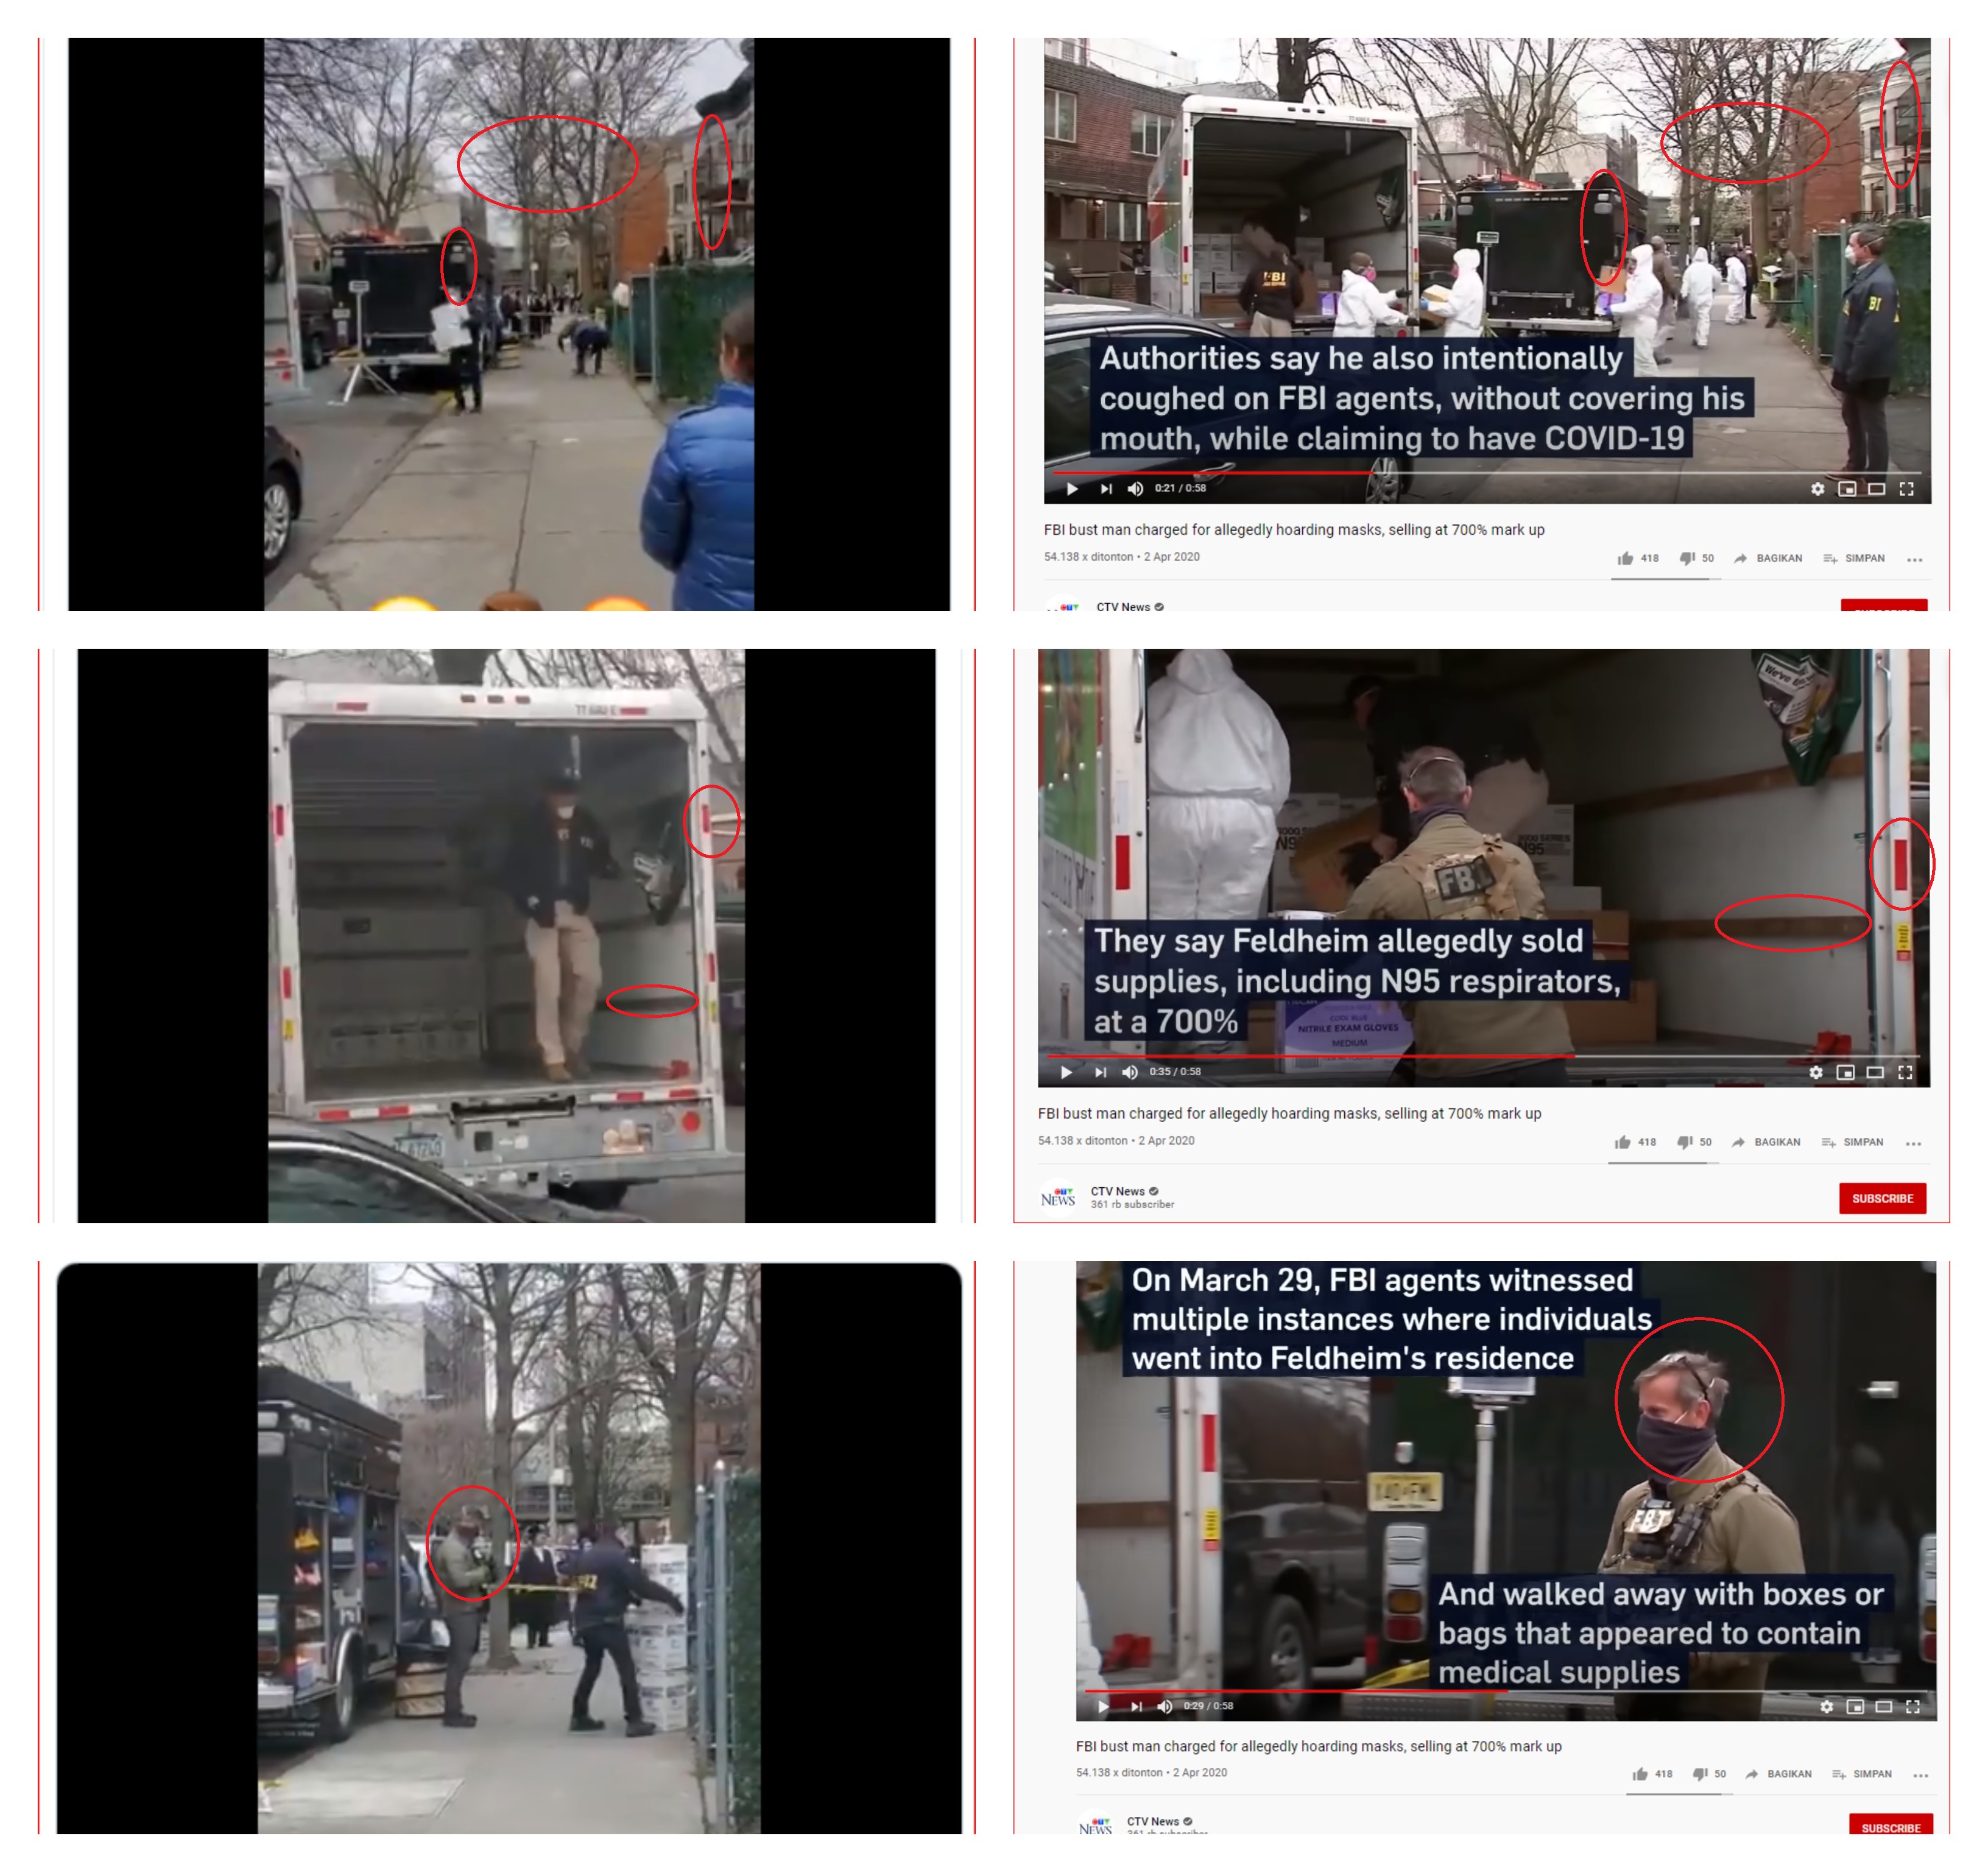1988x1872 pixels.
Task: Enter fullscreen in the 0:21 player
Action: point(1907,489)
